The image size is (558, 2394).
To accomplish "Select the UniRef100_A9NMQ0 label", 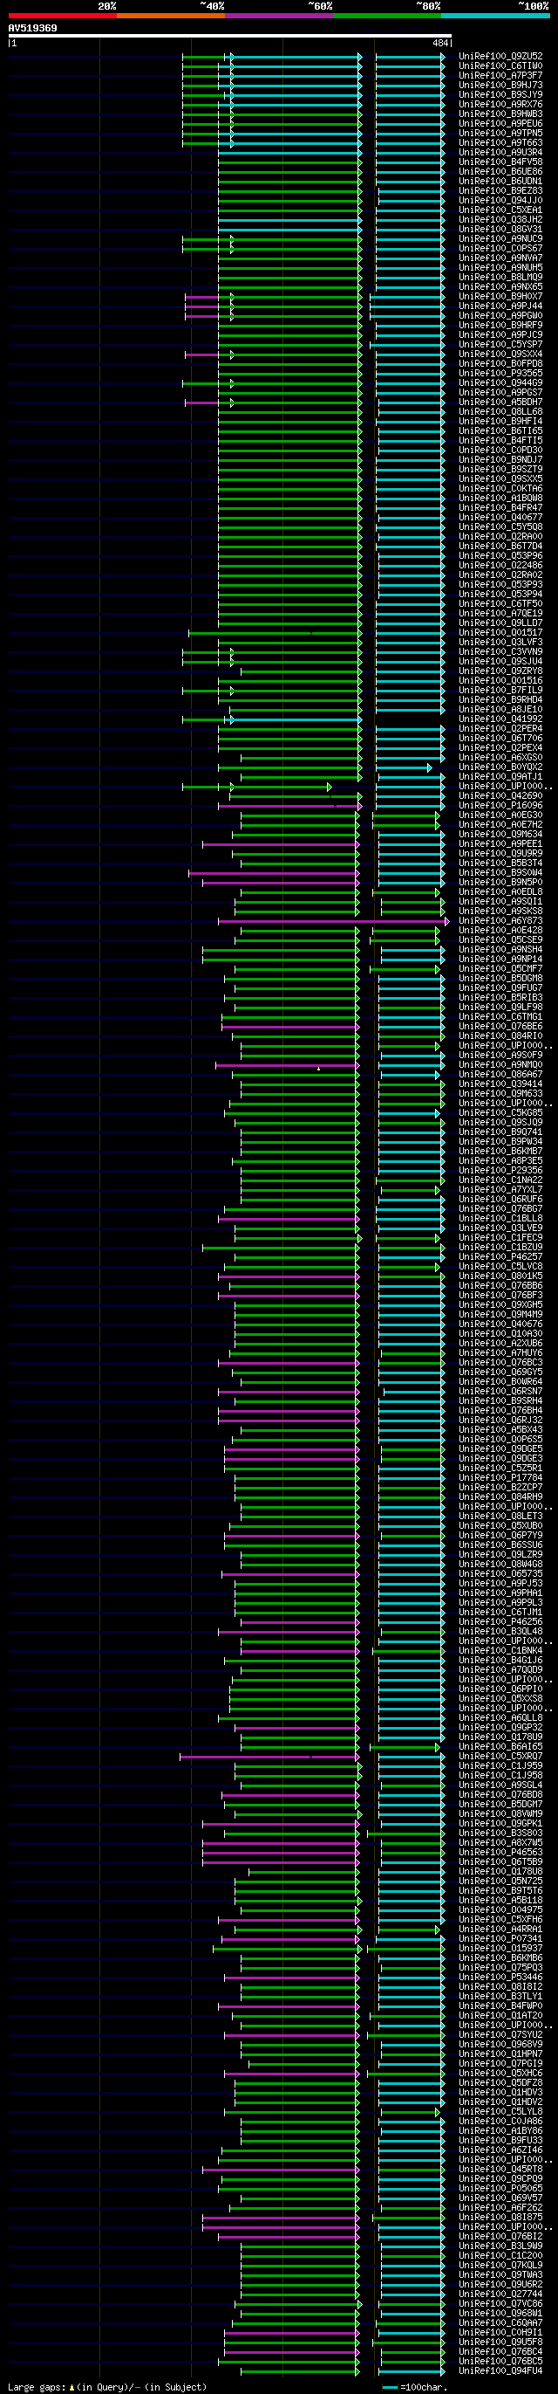I will pyautogui.click(x=500, y=1065).
